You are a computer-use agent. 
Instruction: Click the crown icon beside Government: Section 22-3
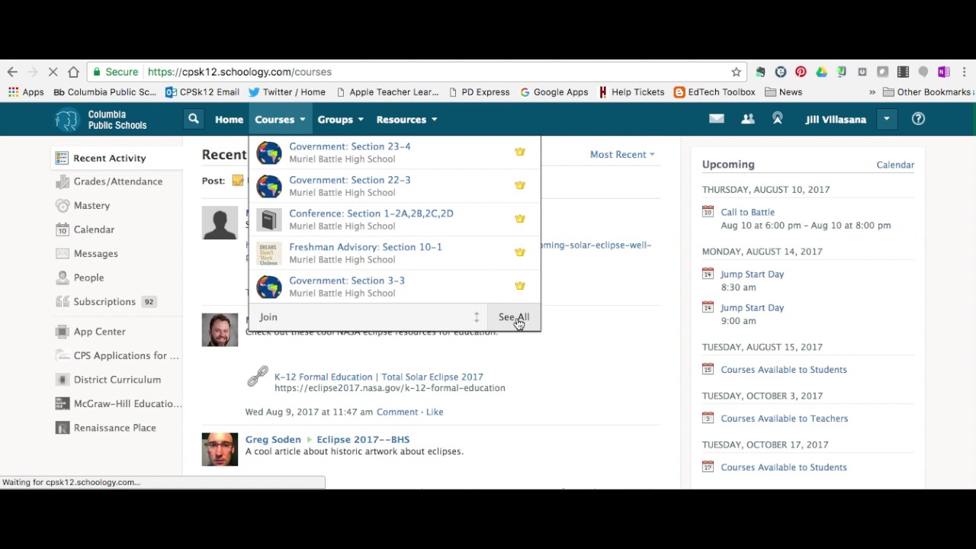pyautogui.click(x=520, y=185)
